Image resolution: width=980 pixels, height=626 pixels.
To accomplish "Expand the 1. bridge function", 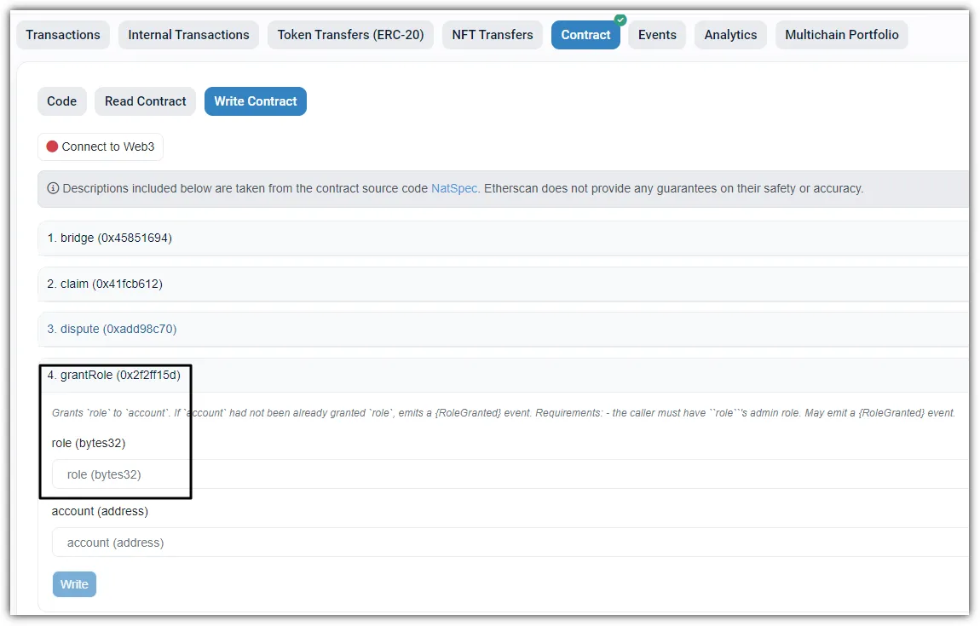I will [503, 238].
